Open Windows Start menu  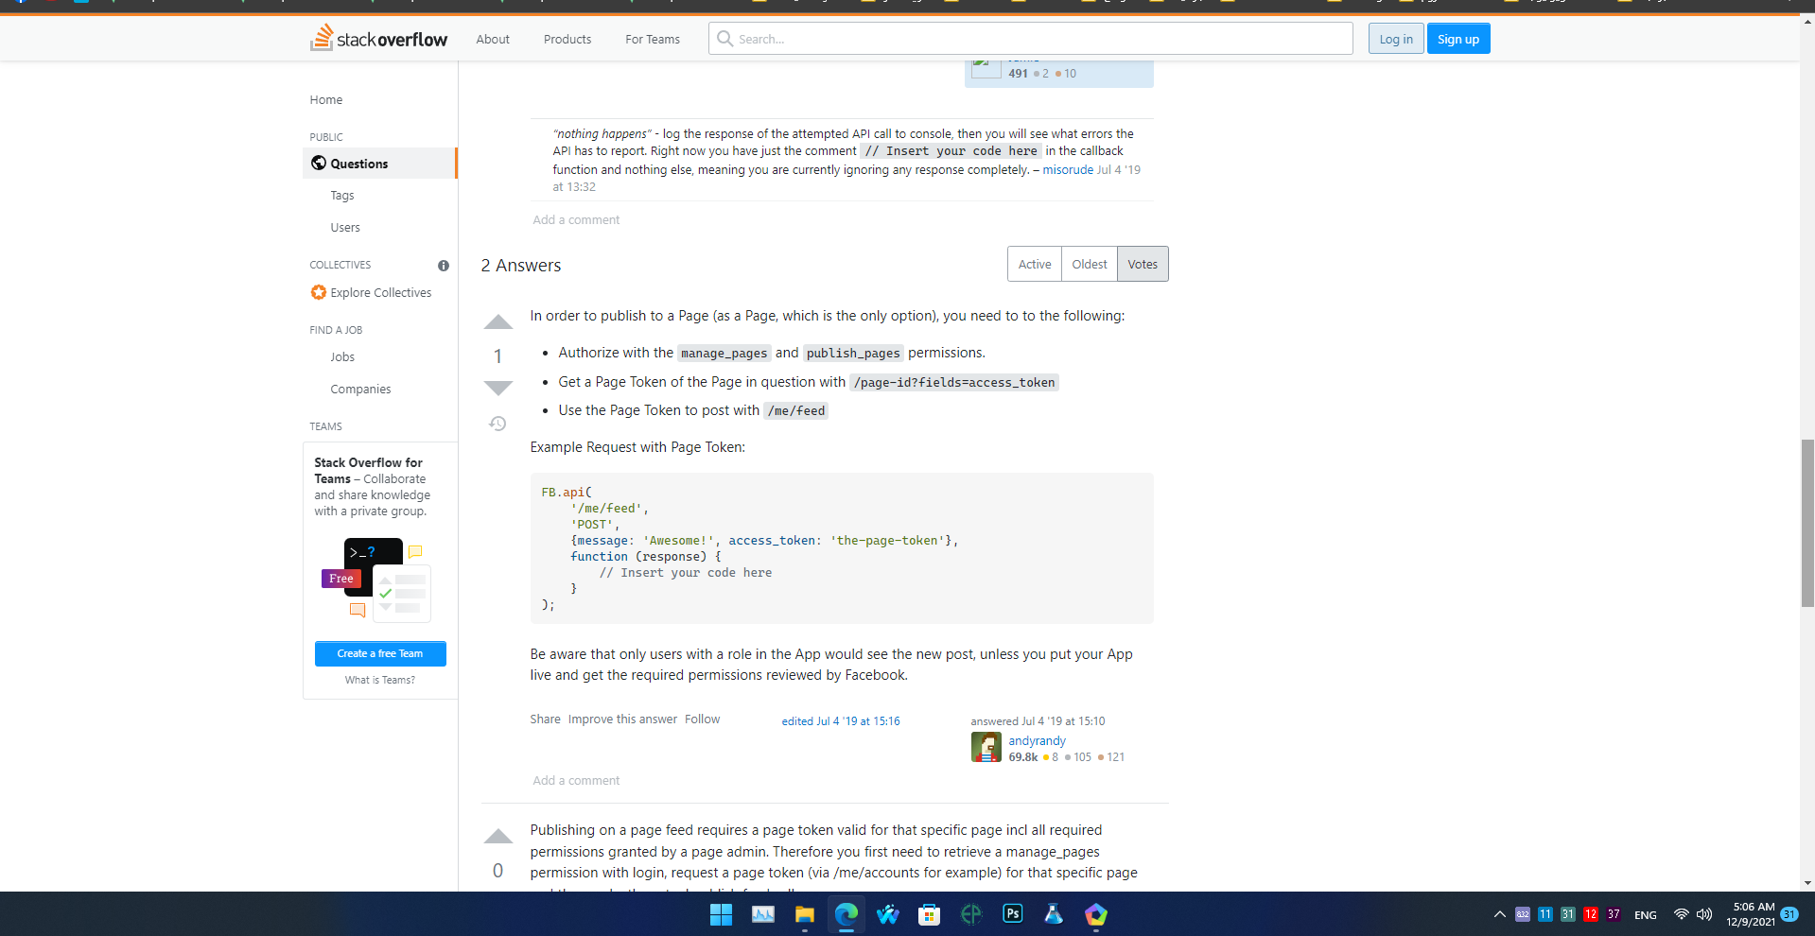(721, 914)
